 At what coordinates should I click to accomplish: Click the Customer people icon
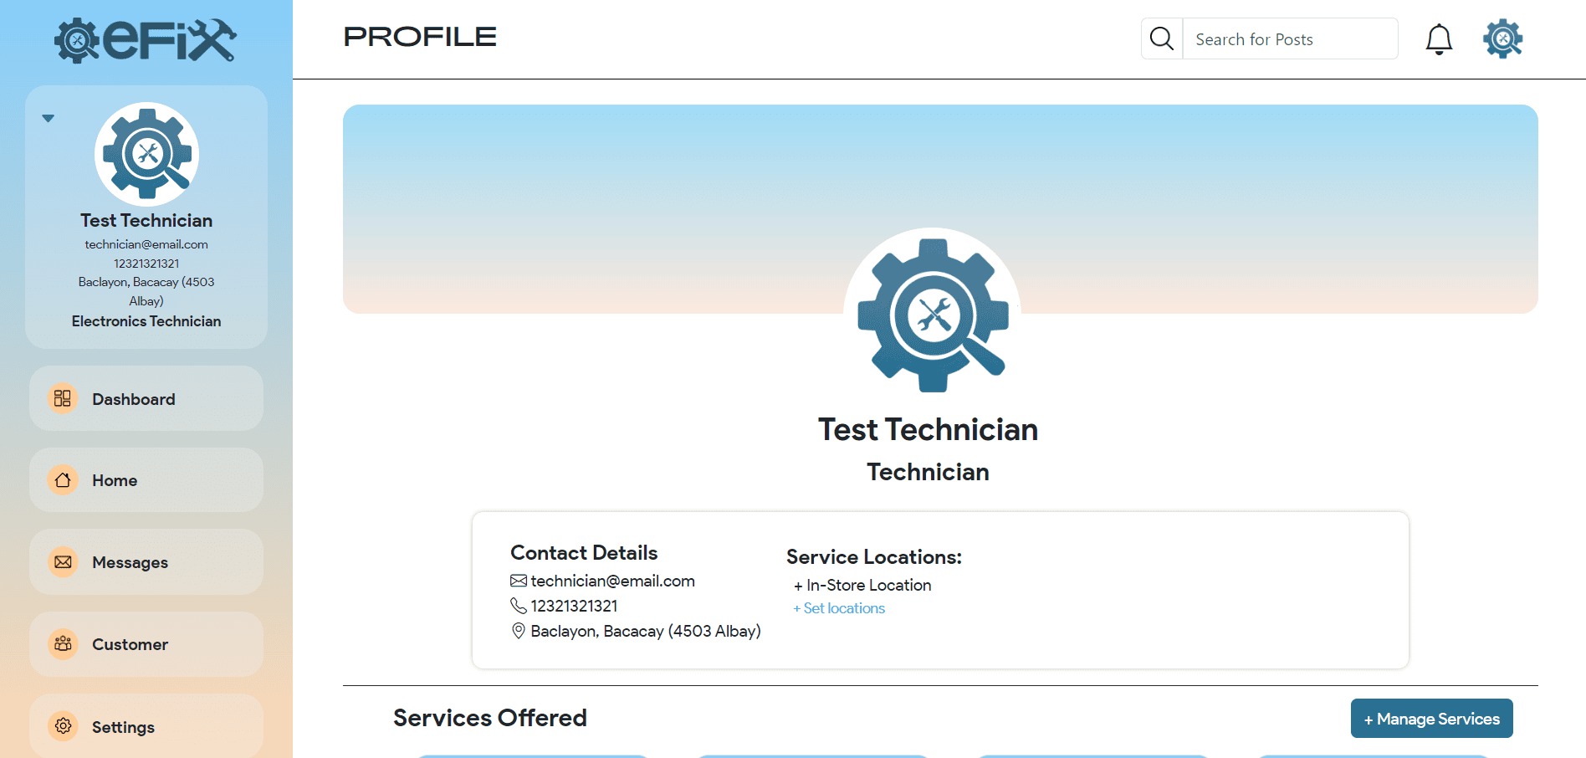tap(63, 644)
